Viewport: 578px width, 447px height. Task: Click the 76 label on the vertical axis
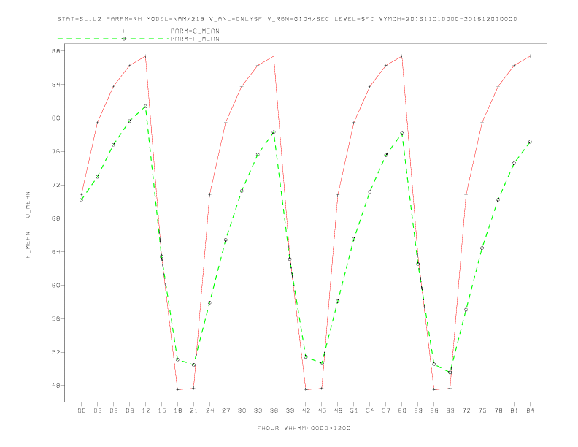tap(55, 151)
